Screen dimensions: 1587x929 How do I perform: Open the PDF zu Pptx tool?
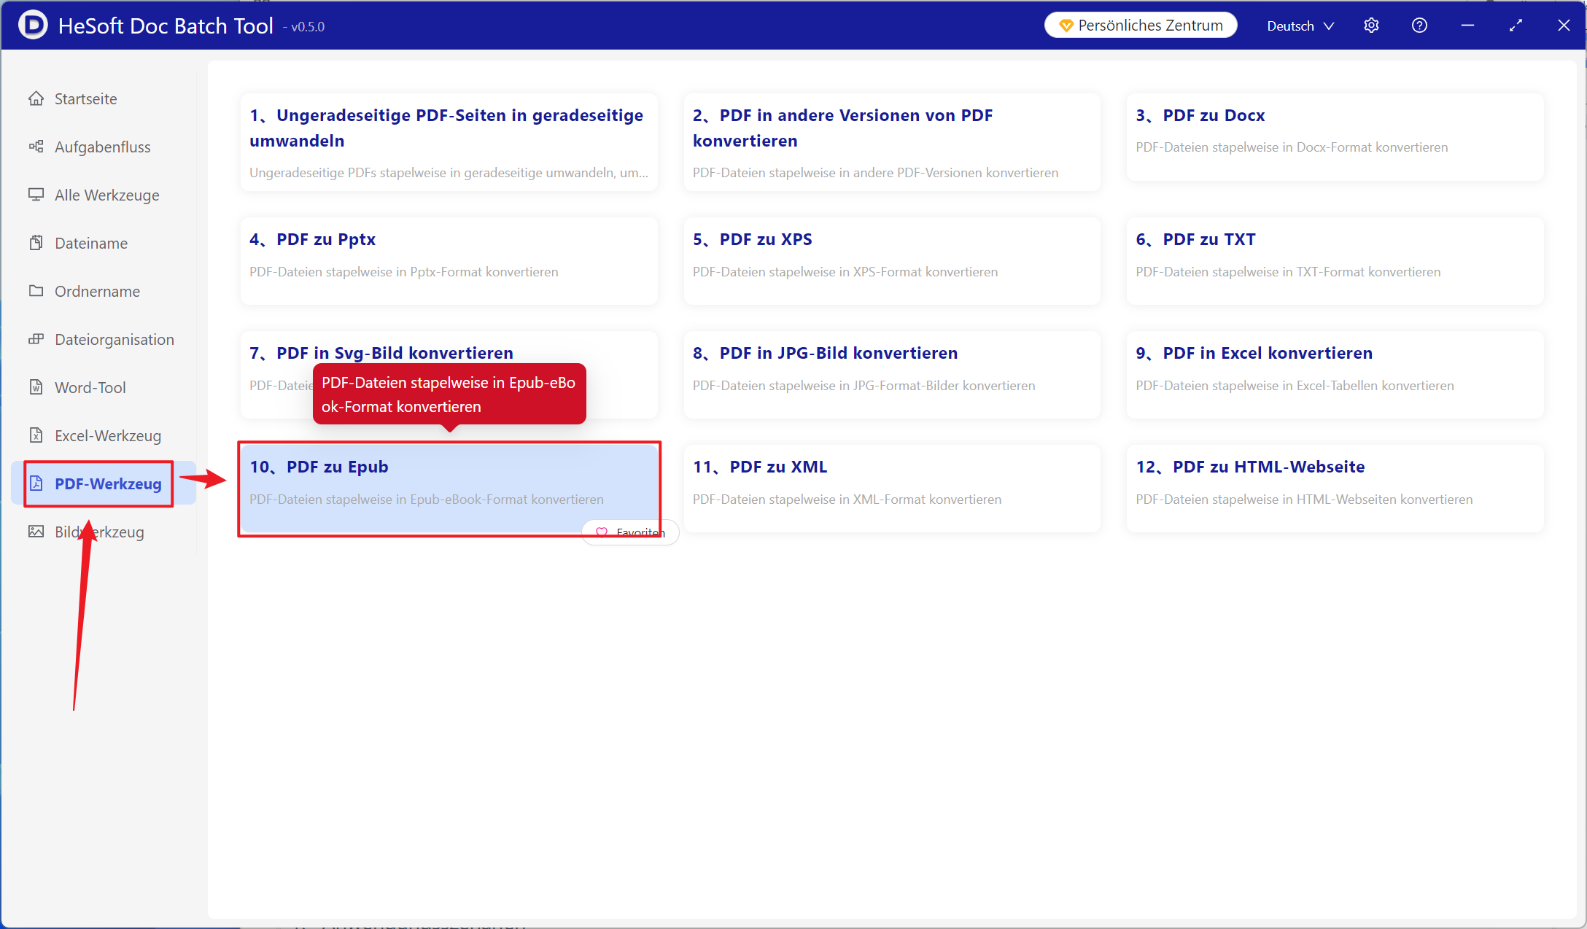tap(449, 261)
